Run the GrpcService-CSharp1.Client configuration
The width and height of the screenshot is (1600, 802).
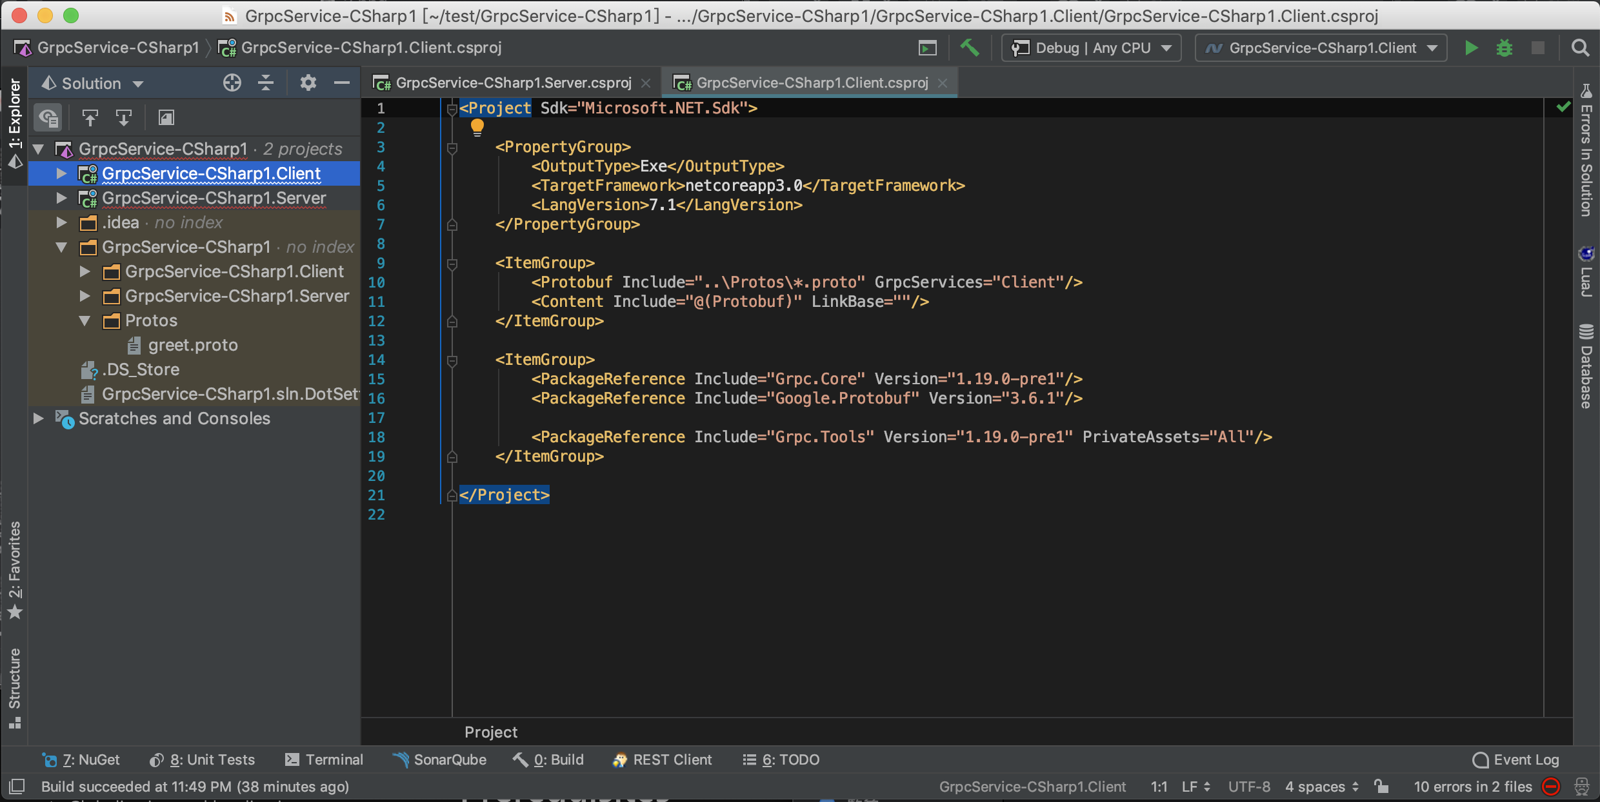pyautogui.click(x=1471, y=48)
